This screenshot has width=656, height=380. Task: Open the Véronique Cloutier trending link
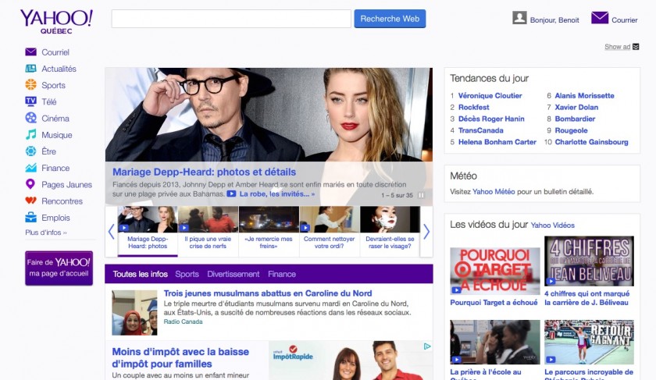click(490, 96)
